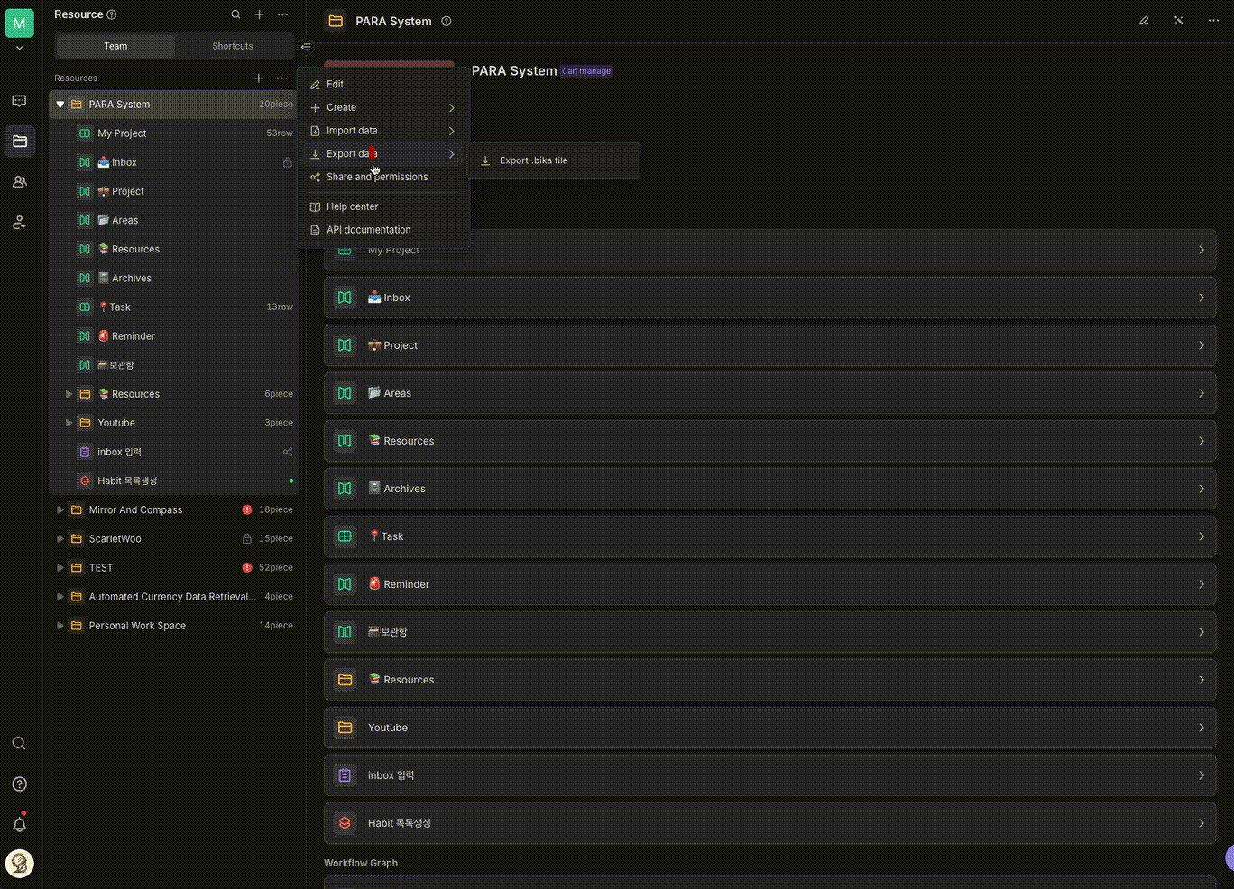Click the chat icon in left sidebar
Screen dimensions: 1234x889
tap(19, 101)
